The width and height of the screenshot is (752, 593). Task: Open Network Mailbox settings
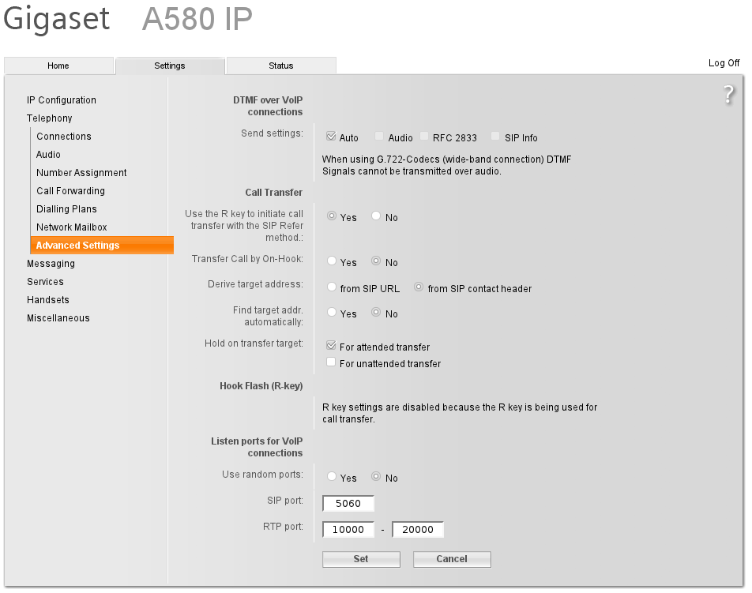pos(71,227)
